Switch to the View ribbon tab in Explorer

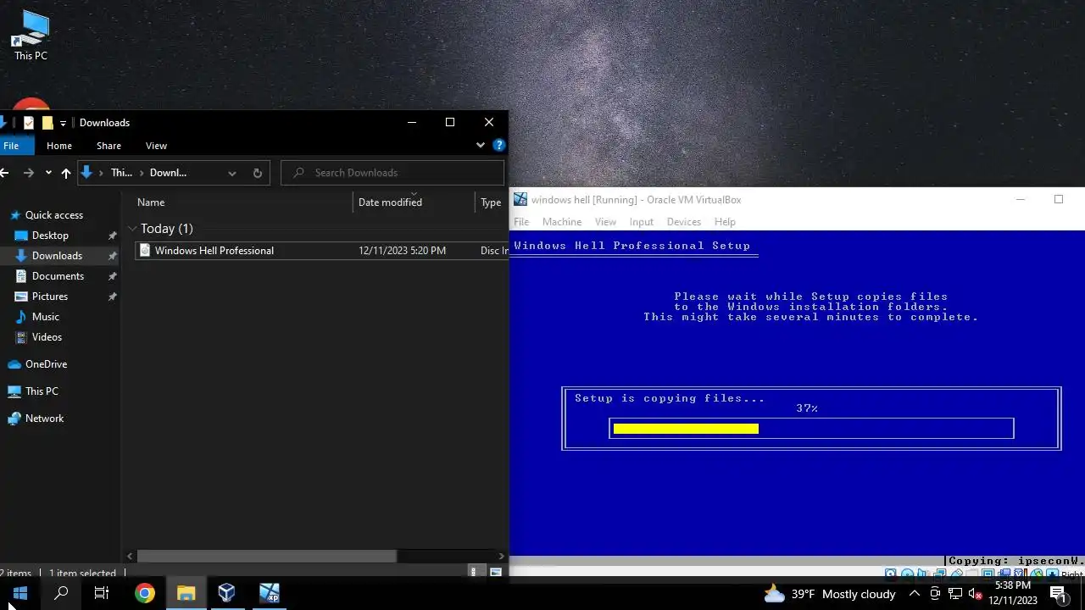pyautogui.click(x=156, y=146)
